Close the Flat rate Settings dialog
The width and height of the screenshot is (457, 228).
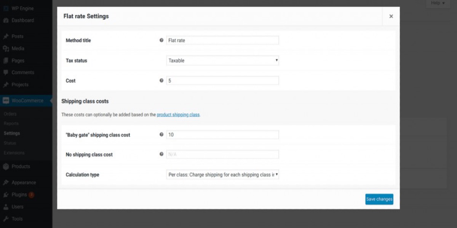click(391, 16)
